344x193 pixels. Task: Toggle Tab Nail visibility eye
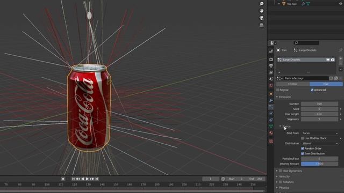point(340,4)
